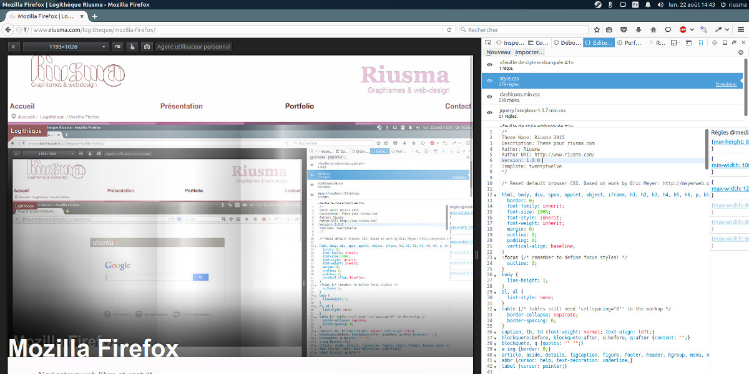Open a new browser tab
Image resolution: width=749 pixels, height=374 pixels.
coord(95,16)
